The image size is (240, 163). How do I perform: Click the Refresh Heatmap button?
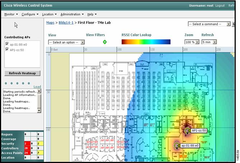22,73
